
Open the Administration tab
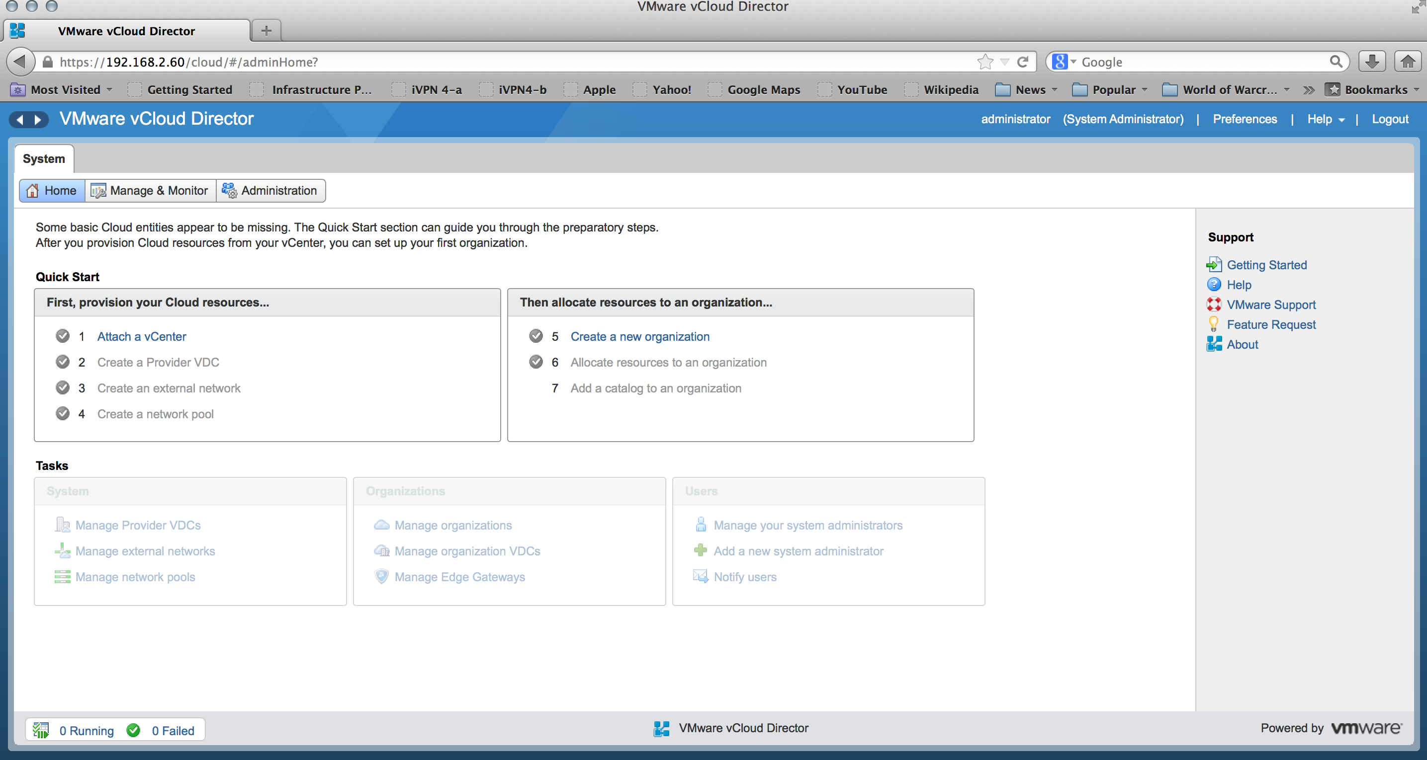270,190
